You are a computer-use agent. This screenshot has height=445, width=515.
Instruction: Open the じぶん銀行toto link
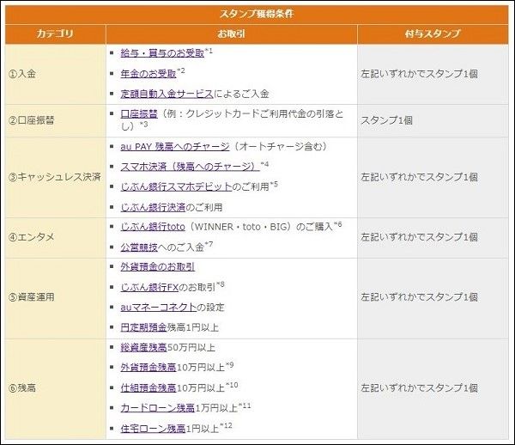(x=153, y=227)
